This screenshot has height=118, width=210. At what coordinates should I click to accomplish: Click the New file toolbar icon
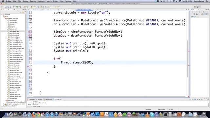tap(2, 7)
